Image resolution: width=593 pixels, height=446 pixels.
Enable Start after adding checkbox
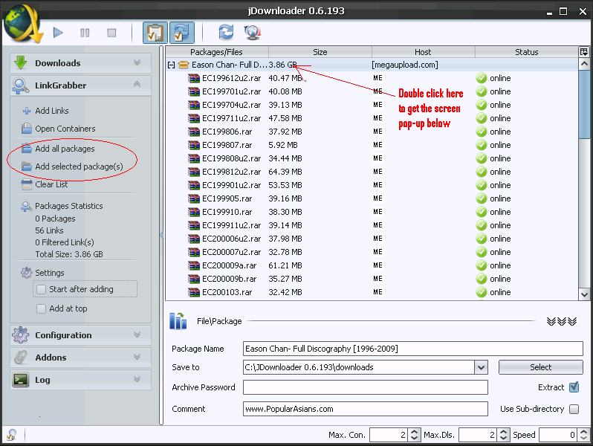41,289
